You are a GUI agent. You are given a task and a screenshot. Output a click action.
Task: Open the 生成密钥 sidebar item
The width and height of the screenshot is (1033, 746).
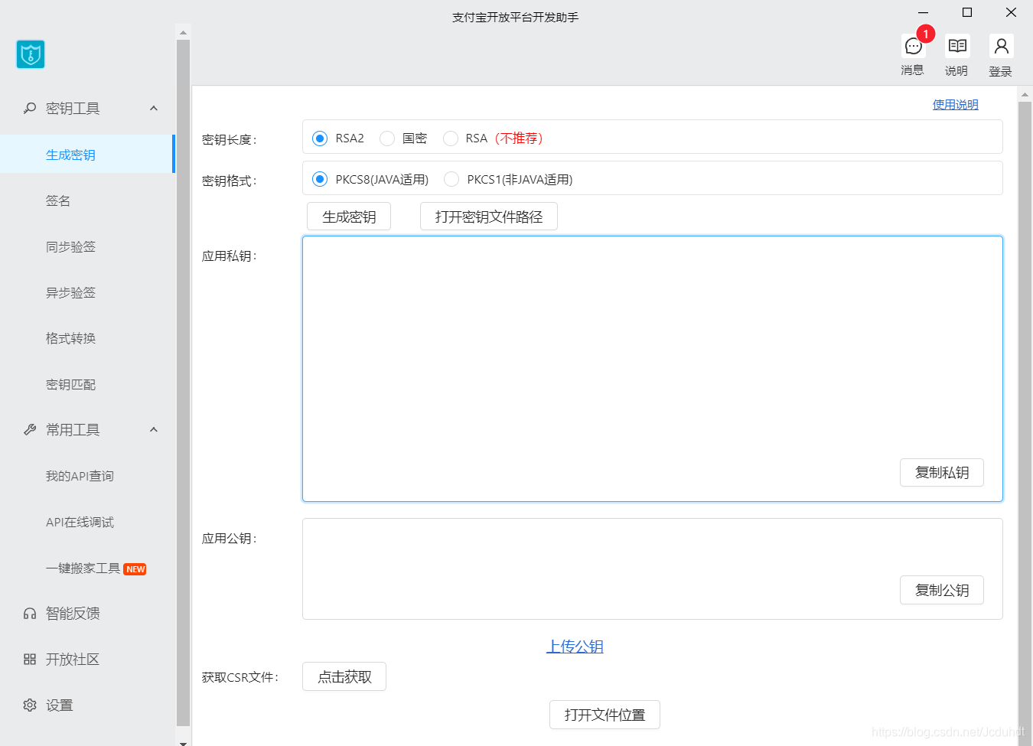(87, 154)
